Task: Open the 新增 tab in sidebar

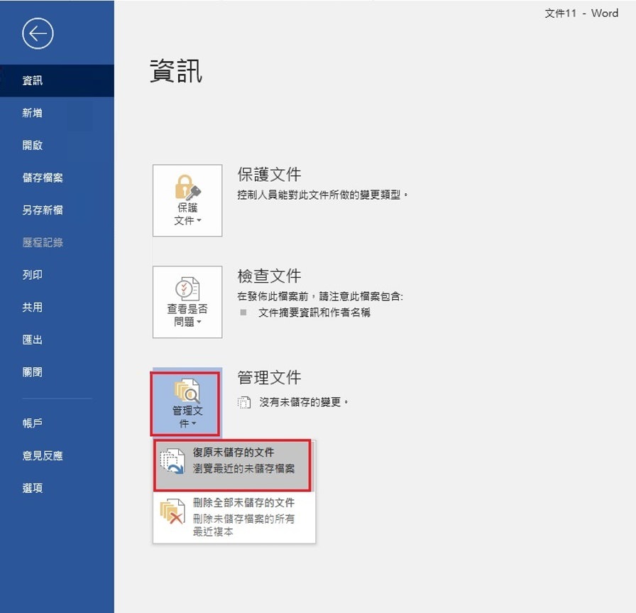Action: [x=33, y=113]
